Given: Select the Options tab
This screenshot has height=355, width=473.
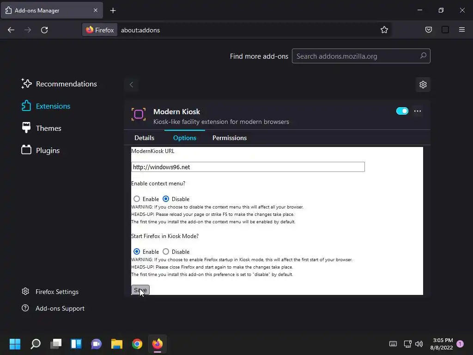Looking at the screenshot, I should [185, 138].
